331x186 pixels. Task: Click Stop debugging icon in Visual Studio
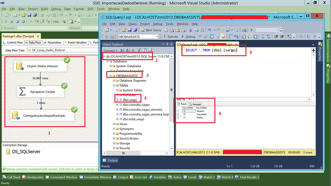pos(18,22)
